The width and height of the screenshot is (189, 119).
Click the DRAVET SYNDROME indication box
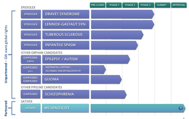(66, 14)
